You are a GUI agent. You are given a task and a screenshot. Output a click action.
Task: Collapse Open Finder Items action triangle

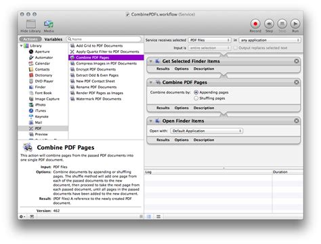coord(150,121)
